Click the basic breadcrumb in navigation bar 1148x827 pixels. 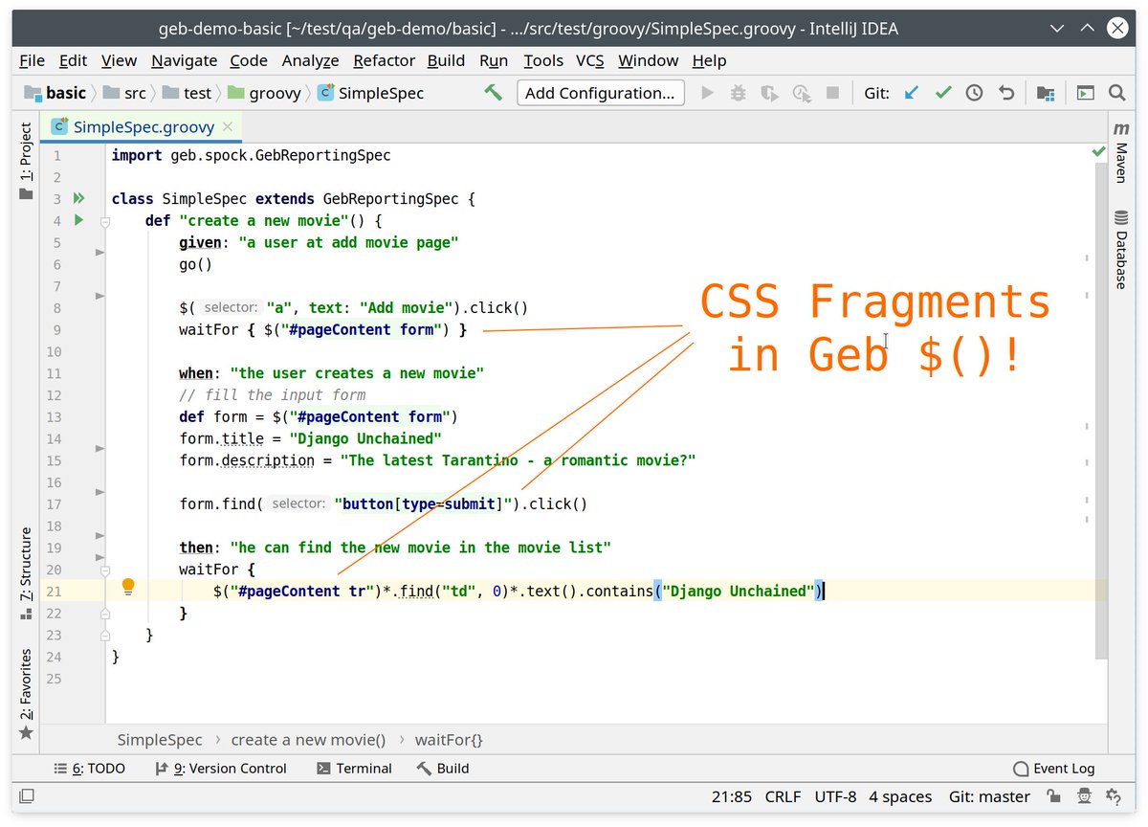coord(55,93)
